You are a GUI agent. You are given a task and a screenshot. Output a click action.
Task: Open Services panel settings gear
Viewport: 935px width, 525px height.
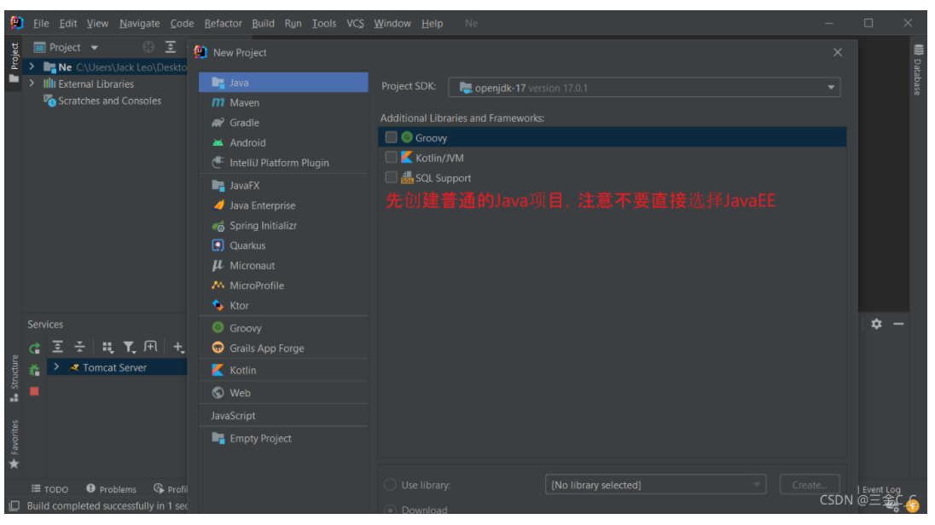click(876, 324)
